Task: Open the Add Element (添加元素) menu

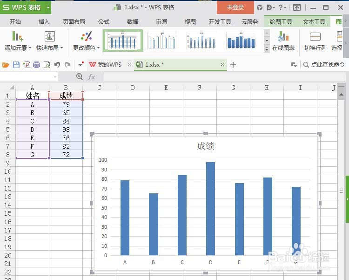Action: pyautogui.click(x=18, y=41)
